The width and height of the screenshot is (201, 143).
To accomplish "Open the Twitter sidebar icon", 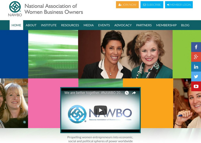I will tap(196, 77).
